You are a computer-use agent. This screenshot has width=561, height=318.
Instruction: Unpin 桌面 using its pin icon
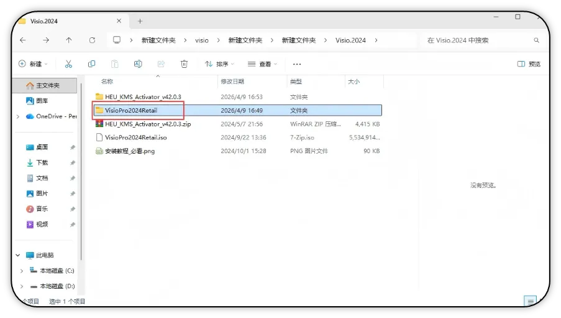tap(73, 147)
